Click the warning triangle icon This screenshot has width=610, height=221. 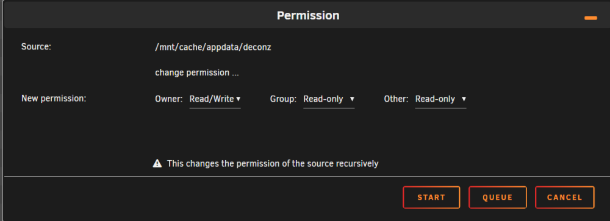(157, 163)
